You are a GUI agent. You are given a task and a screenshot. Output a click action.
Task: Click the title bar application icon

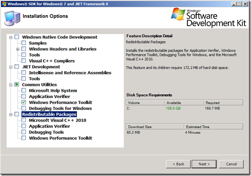point(4,3)
